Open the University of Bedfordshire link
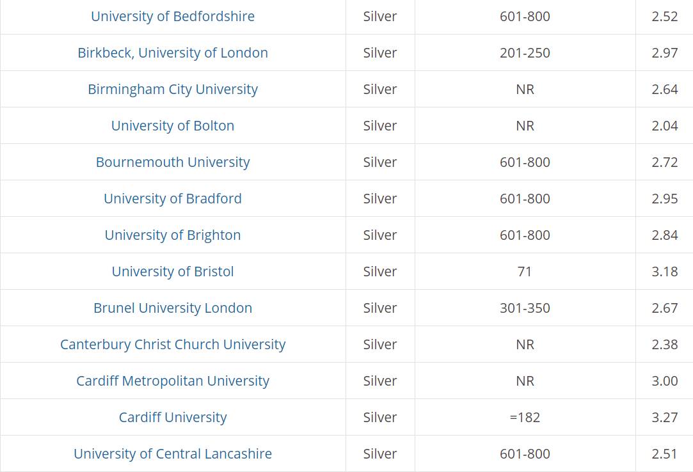This screenshot has height=472, width=693. tap(172, 17)
